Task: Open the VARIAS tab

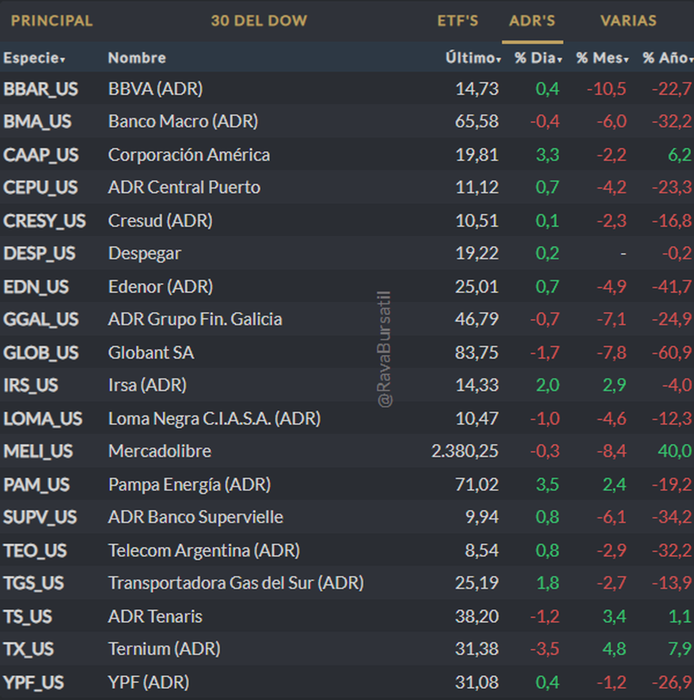Action: pos(628,21)
